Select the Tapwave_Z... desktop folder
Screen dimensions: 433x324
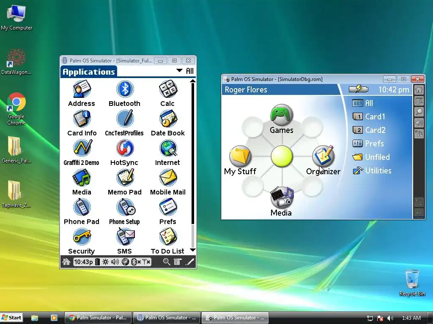pyautogui.click(x=16, y=194)
